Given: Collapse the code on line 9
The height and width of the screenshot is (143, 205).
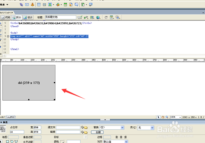Looking at the screenshot, I should tap(8, 36).
